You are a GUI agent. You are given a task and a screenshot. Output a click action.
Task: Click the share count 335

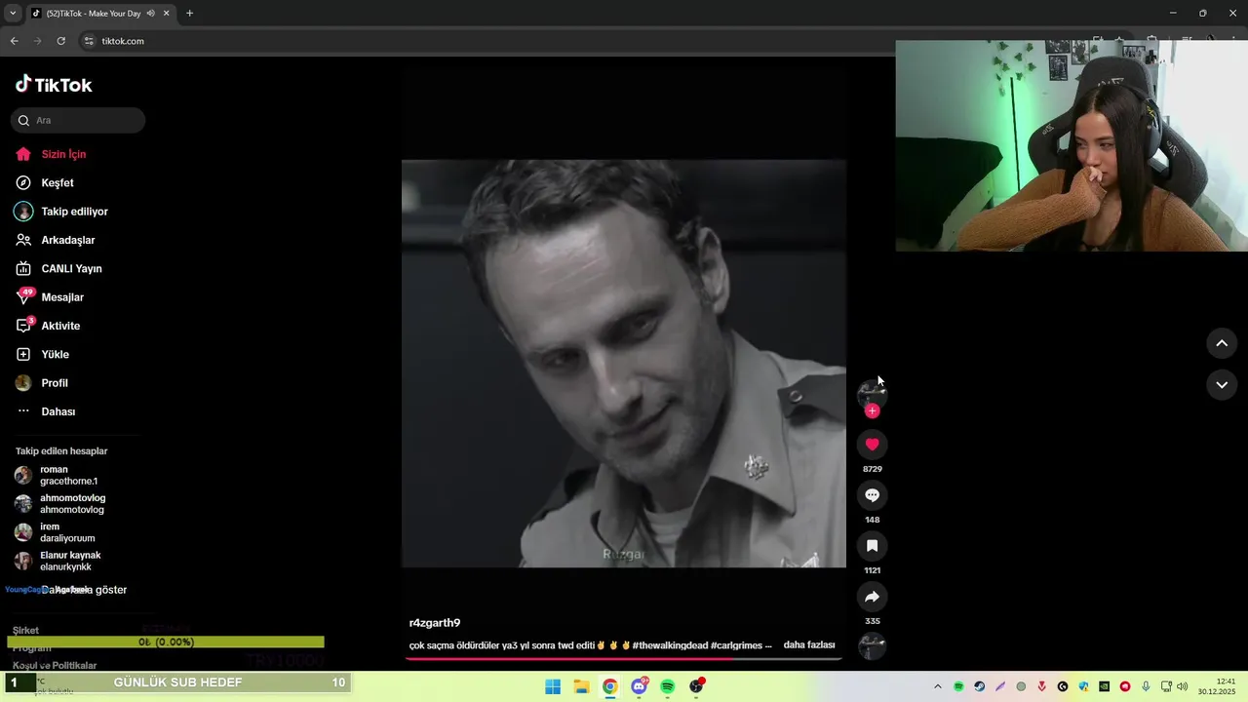point(872,621)
